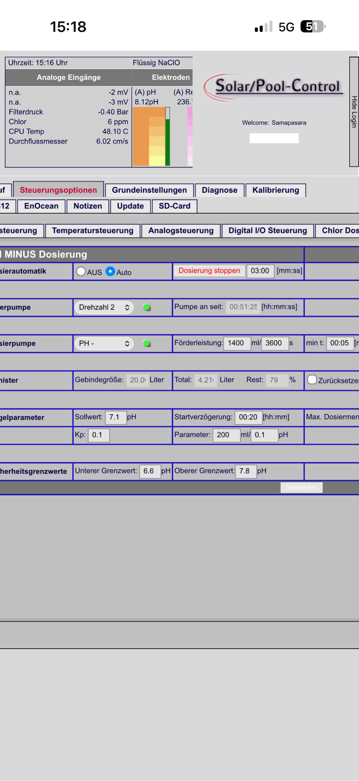Collapse the Hide Login side panel

(354, 112)
